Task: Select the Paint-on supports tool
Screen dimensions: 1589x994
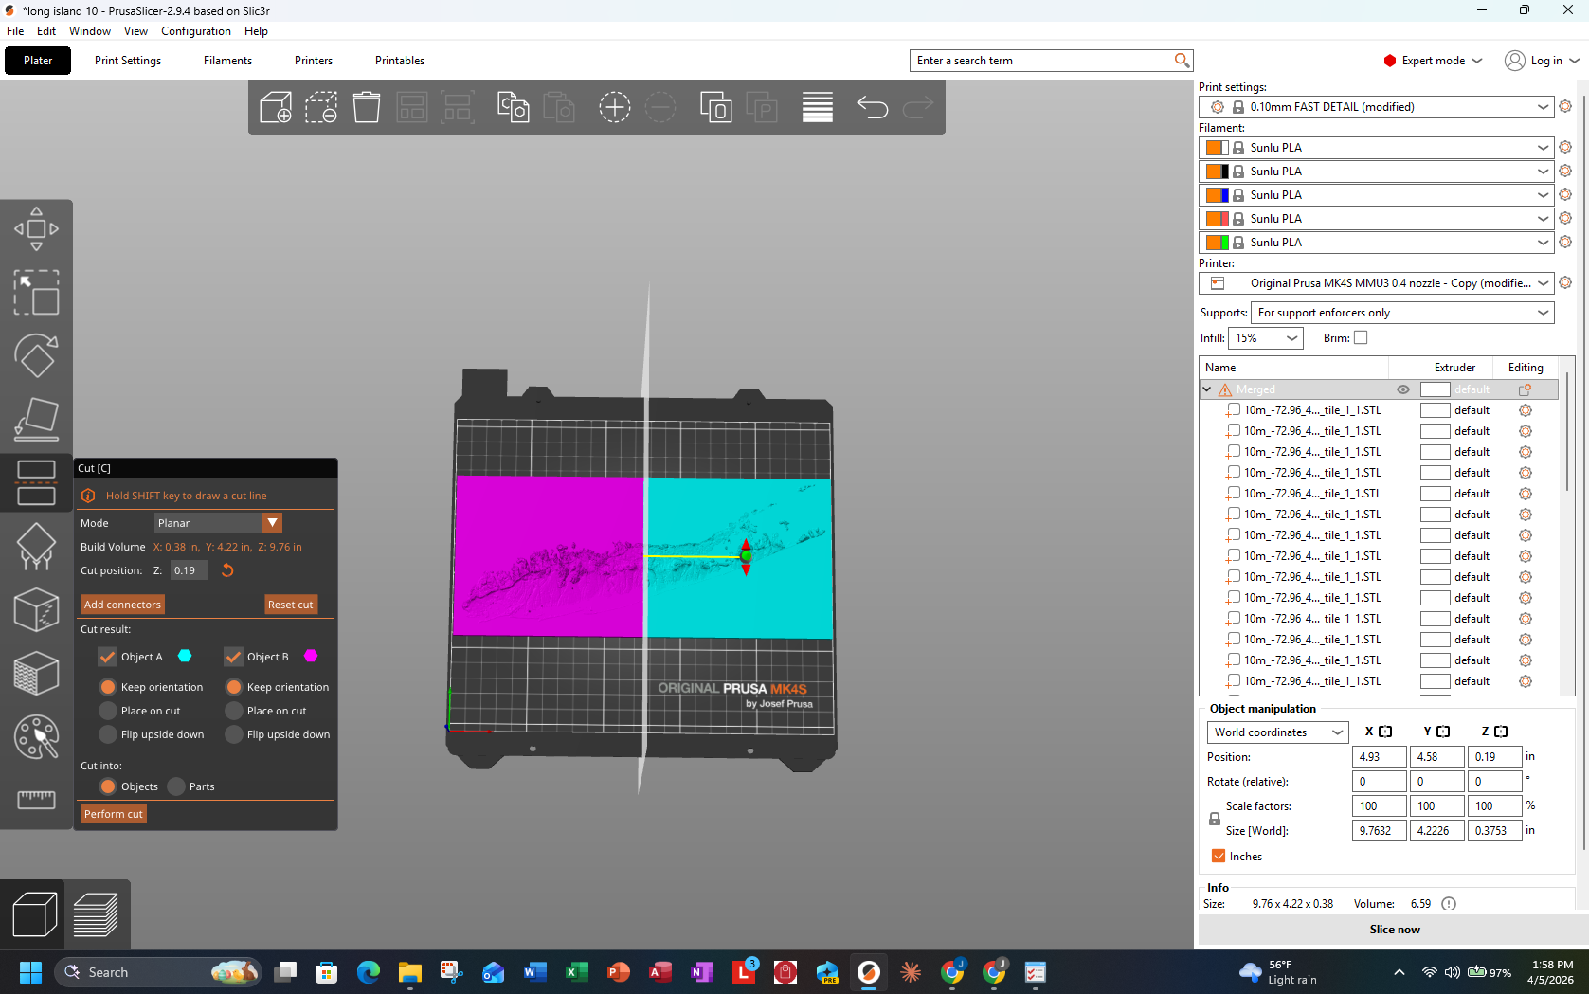Action: tap(36, 546)
